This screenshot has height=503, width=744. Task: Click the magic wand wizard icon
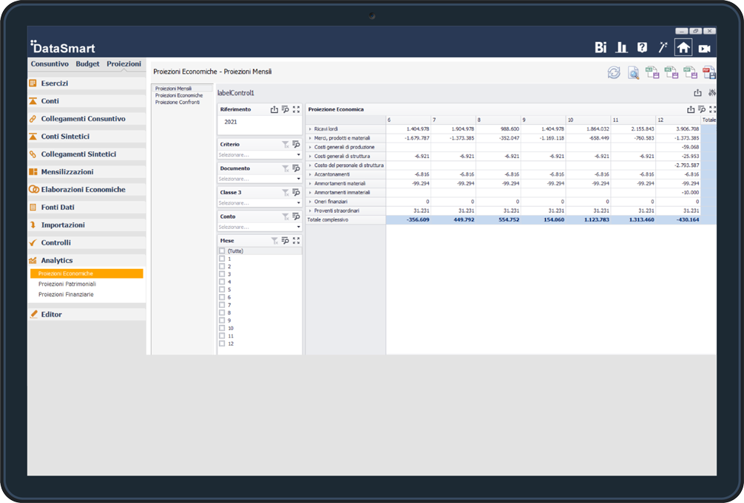tap(663, 47)
